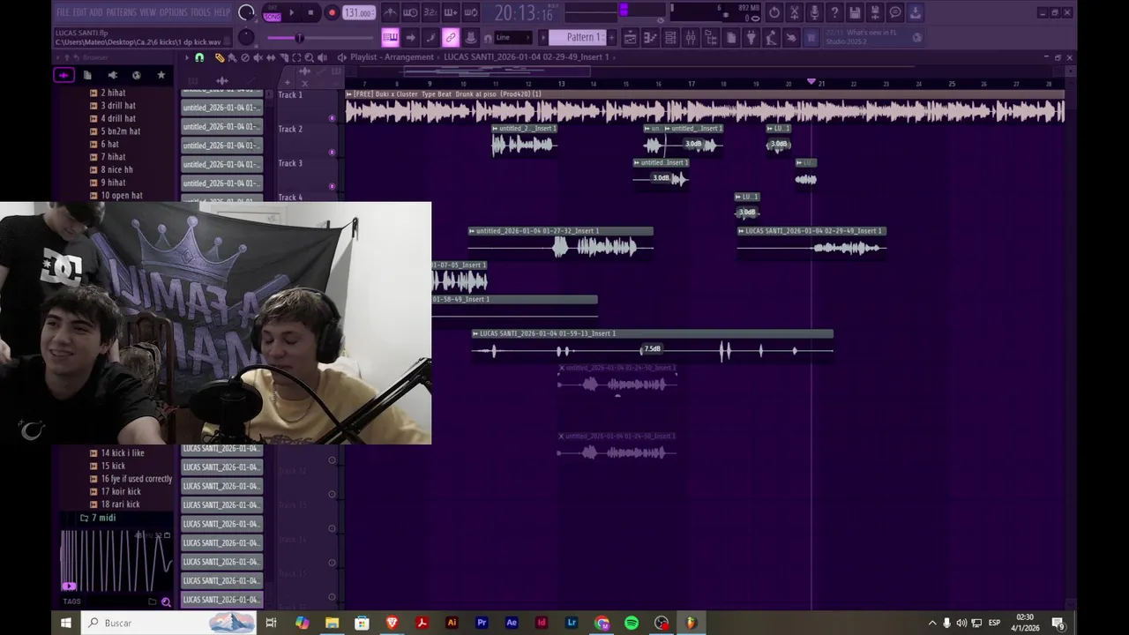Toggle wait for input to start
Viewport: 1129px width, 635px height.
[x=410, y=13]
